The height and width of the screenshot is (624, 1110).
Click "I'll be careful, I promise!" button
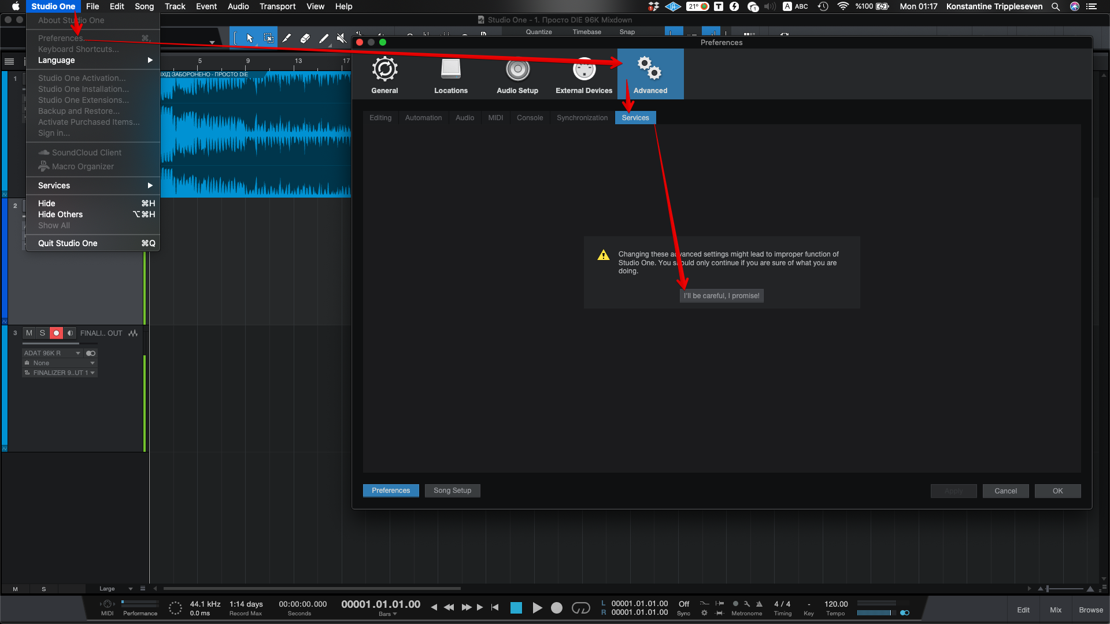[x=721, y=296]
